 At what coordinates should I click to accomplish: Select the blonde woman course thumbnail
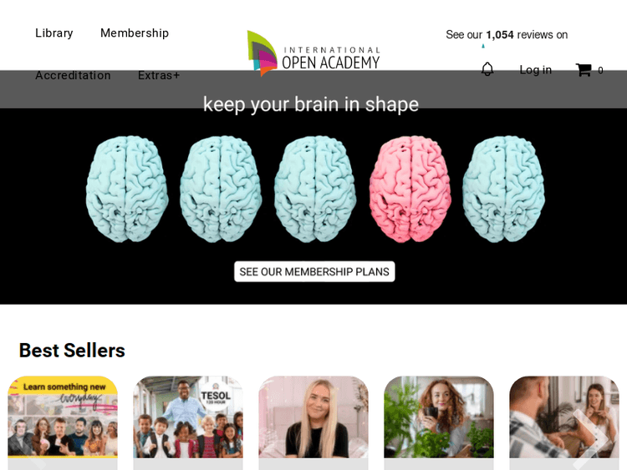(313, 417)
